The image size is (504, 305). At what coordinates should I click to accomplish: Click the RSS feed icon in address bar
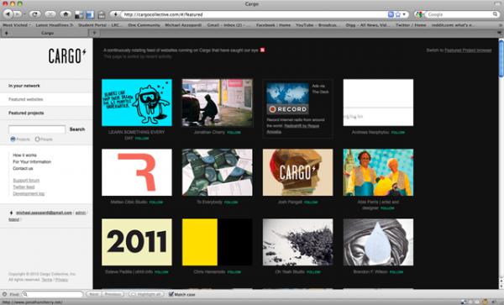[x=391, y=14]
